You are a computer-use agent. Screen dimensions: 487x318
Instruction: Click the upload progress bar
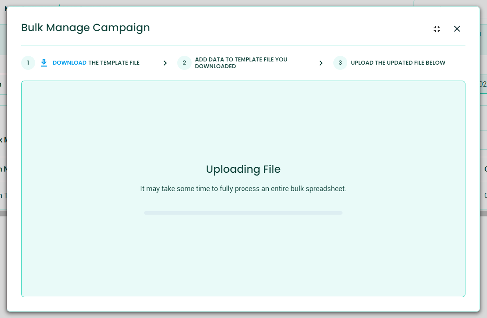pyautogui.click(x=243, y=213)
